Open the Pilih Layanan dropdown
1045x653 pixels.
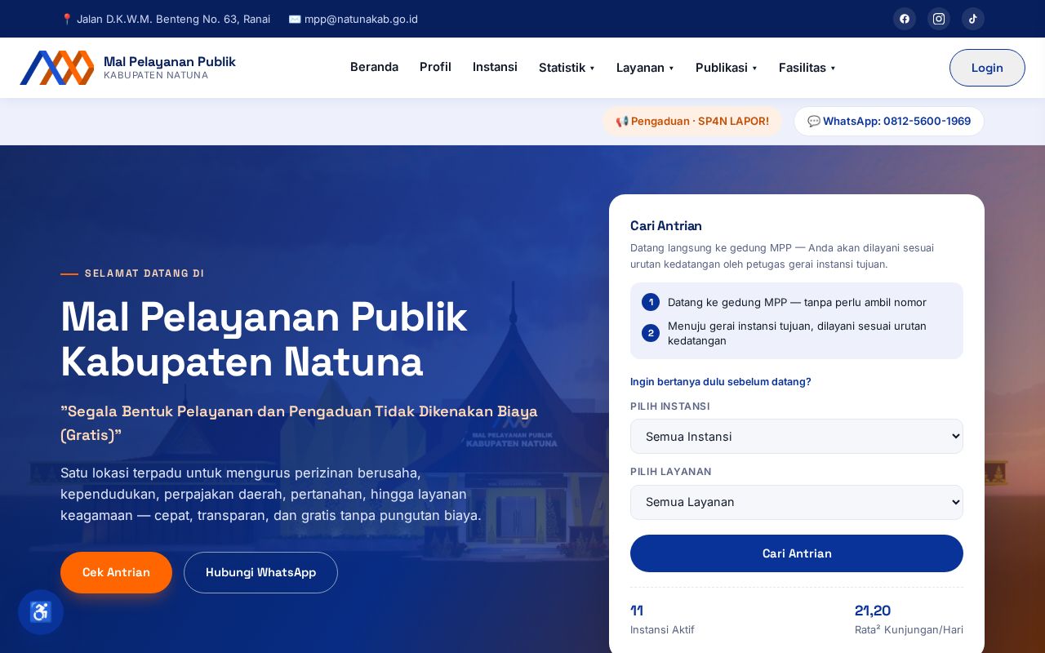click(x=797, y=502)
